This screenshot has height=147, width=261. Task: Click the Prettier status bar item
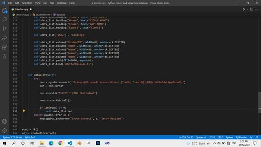click(241, 137)
